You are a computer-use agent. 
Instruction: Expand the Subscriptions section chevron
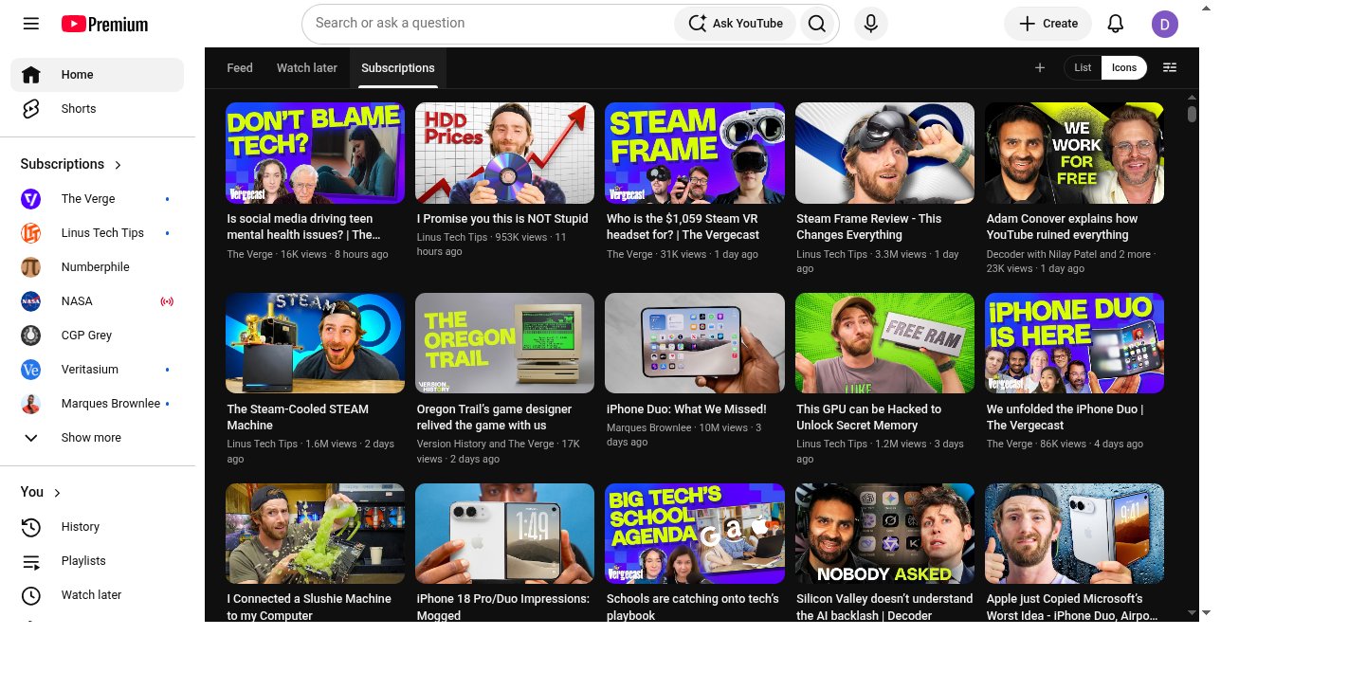click(x=118, y=165)
